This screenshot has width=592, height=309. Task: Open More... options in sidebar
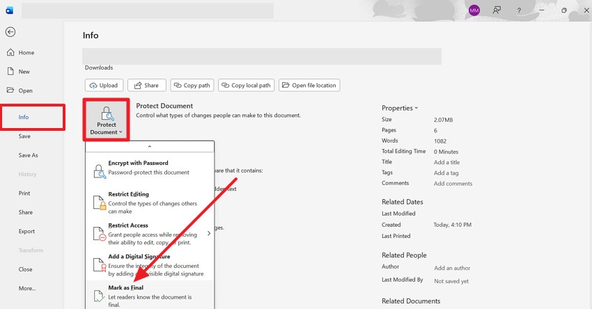coord(27,288)
